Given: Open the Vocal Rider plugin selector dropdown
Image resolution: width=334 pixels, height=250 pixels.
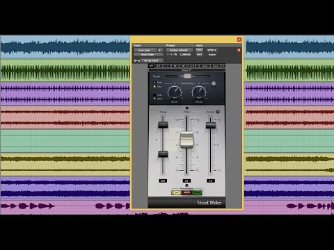Looking at the screenshot, I should click(x=148, y=54).
